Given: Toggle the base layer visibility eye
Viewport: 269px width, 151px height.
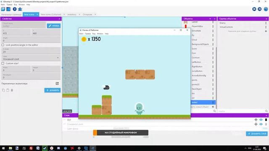Looking at the screenshot, I should [x=261, y=124].
